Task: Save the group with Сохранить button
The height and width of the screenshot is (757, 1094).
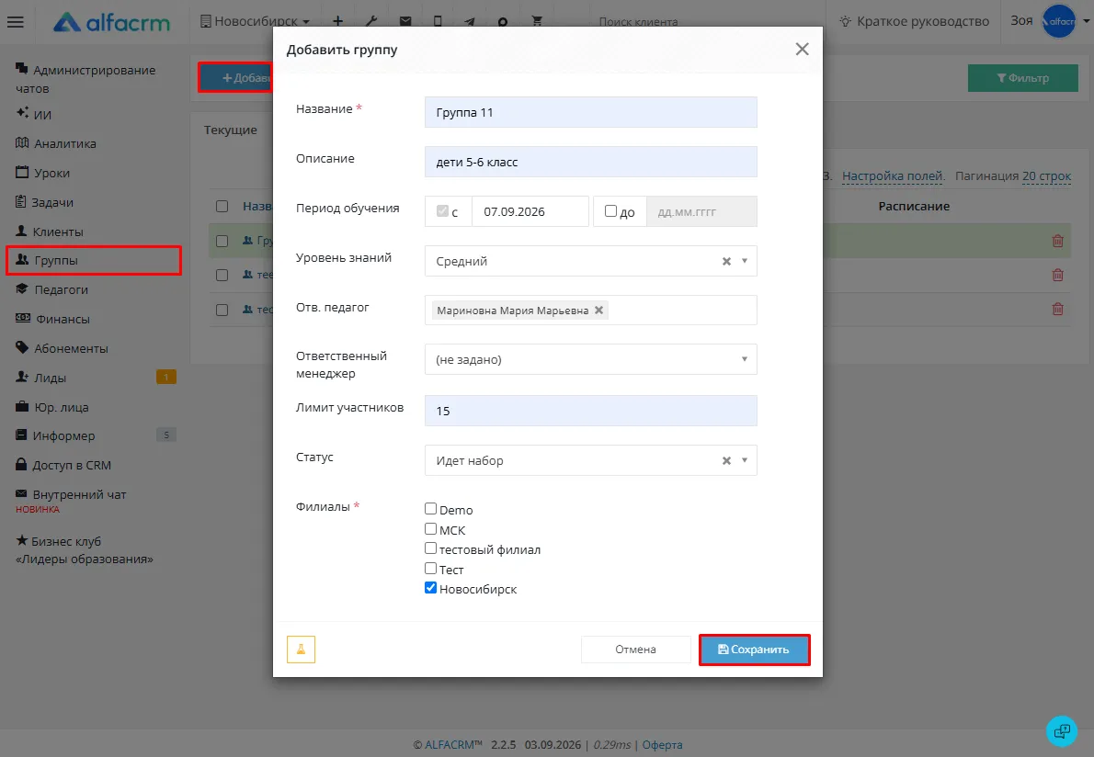Action: (x=754, y=650)
